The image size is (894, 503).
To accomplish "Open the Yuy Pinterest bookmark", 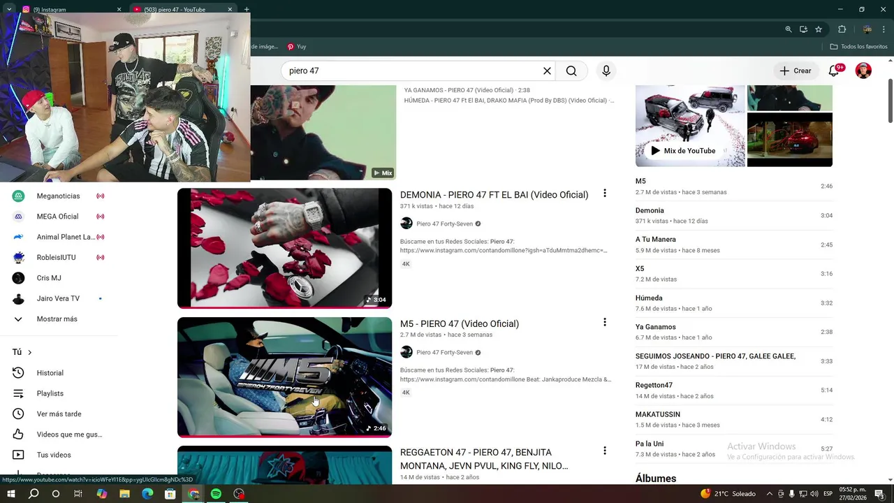I will (297, 47).
